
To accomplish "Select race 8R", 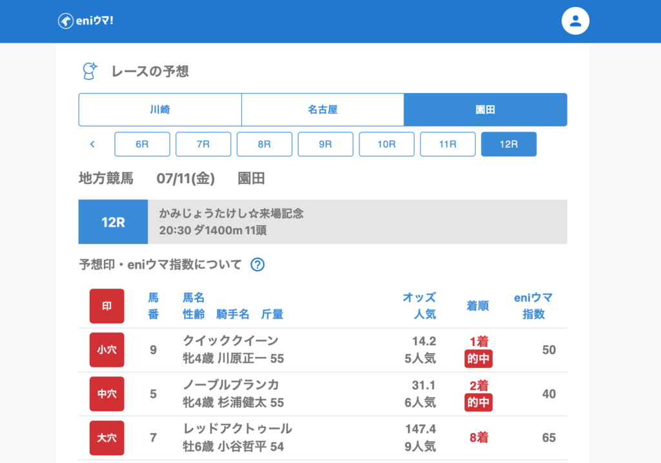I will (x=264, y=144).
